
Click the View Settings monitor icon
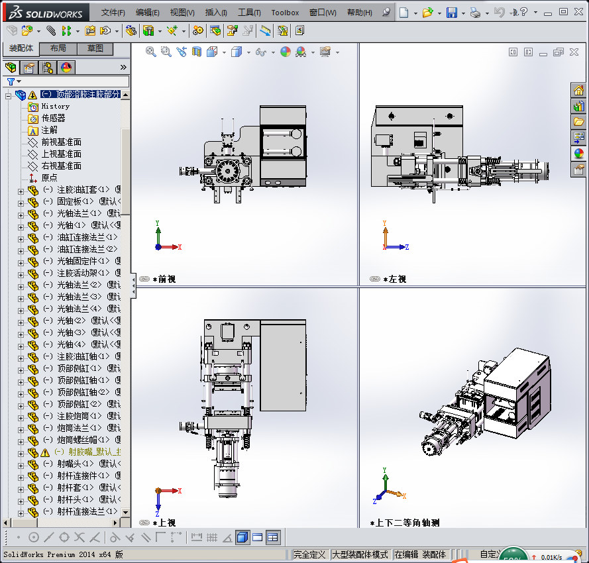(325, 52)
